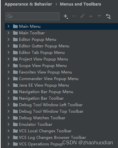
Task: Select the VCS Local Changes Toolbar row
Action: pos(61,131)
